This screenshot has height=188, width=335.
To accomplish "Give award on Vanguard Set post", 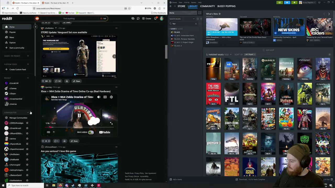I will point(67,81).
